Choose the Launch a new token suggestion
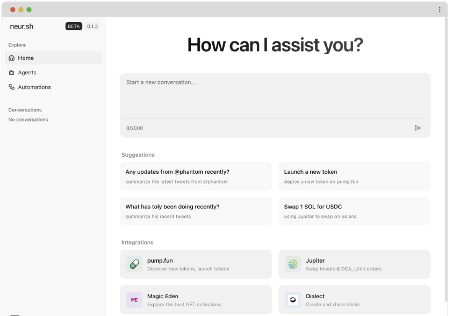The width and height of the screenshot is (452, 316). point(355,176)
